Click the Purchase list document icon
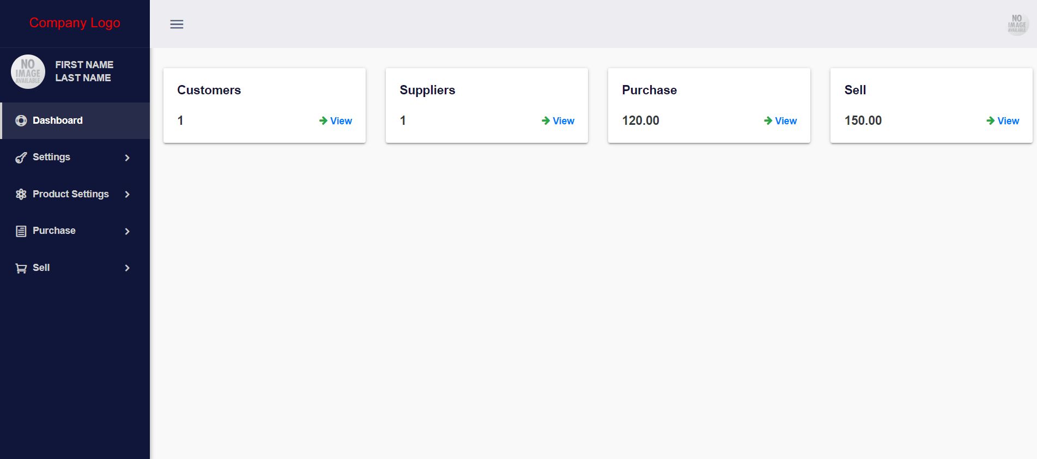Image resolution: width=1037 pixels, height=459 pixels. [x=21, y=231]
